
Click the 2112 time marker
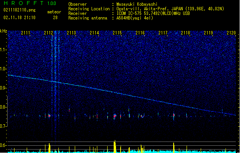point(48,33)
